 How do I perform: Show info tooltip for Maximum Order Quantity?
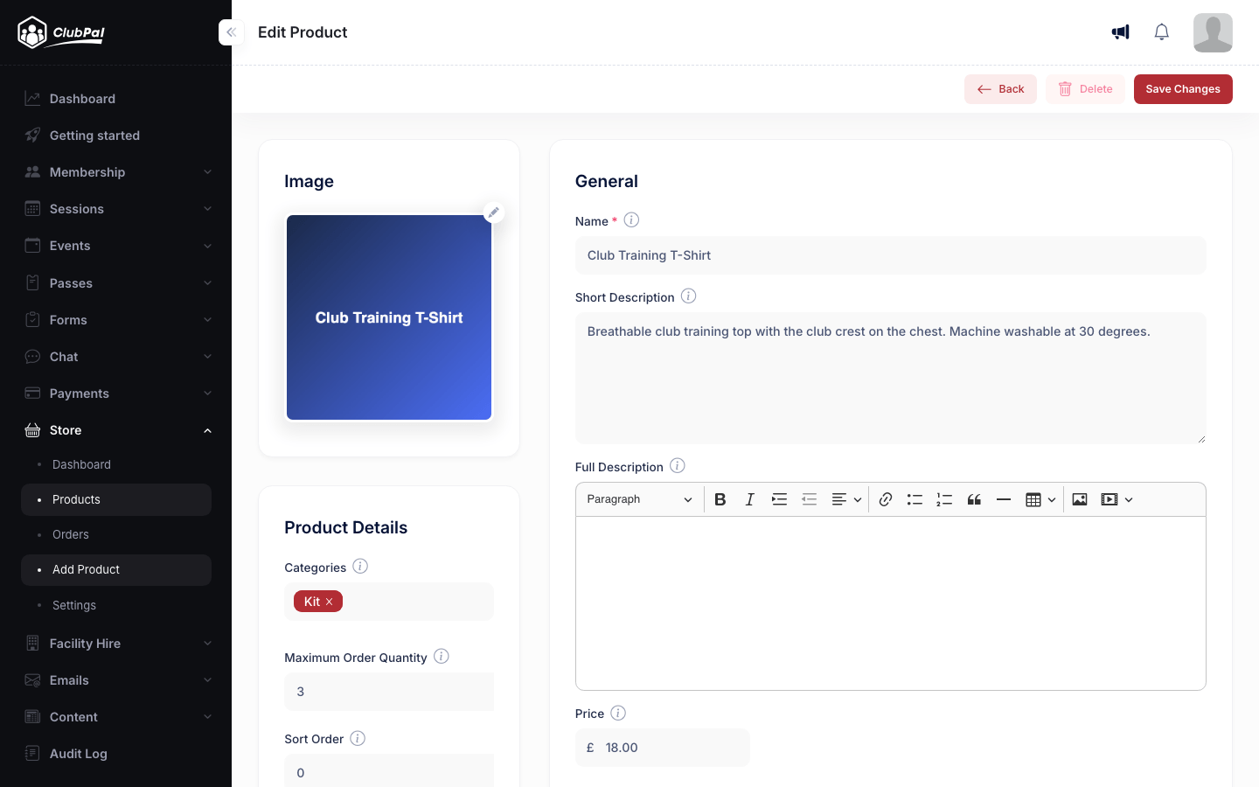(x=442, y=657)
